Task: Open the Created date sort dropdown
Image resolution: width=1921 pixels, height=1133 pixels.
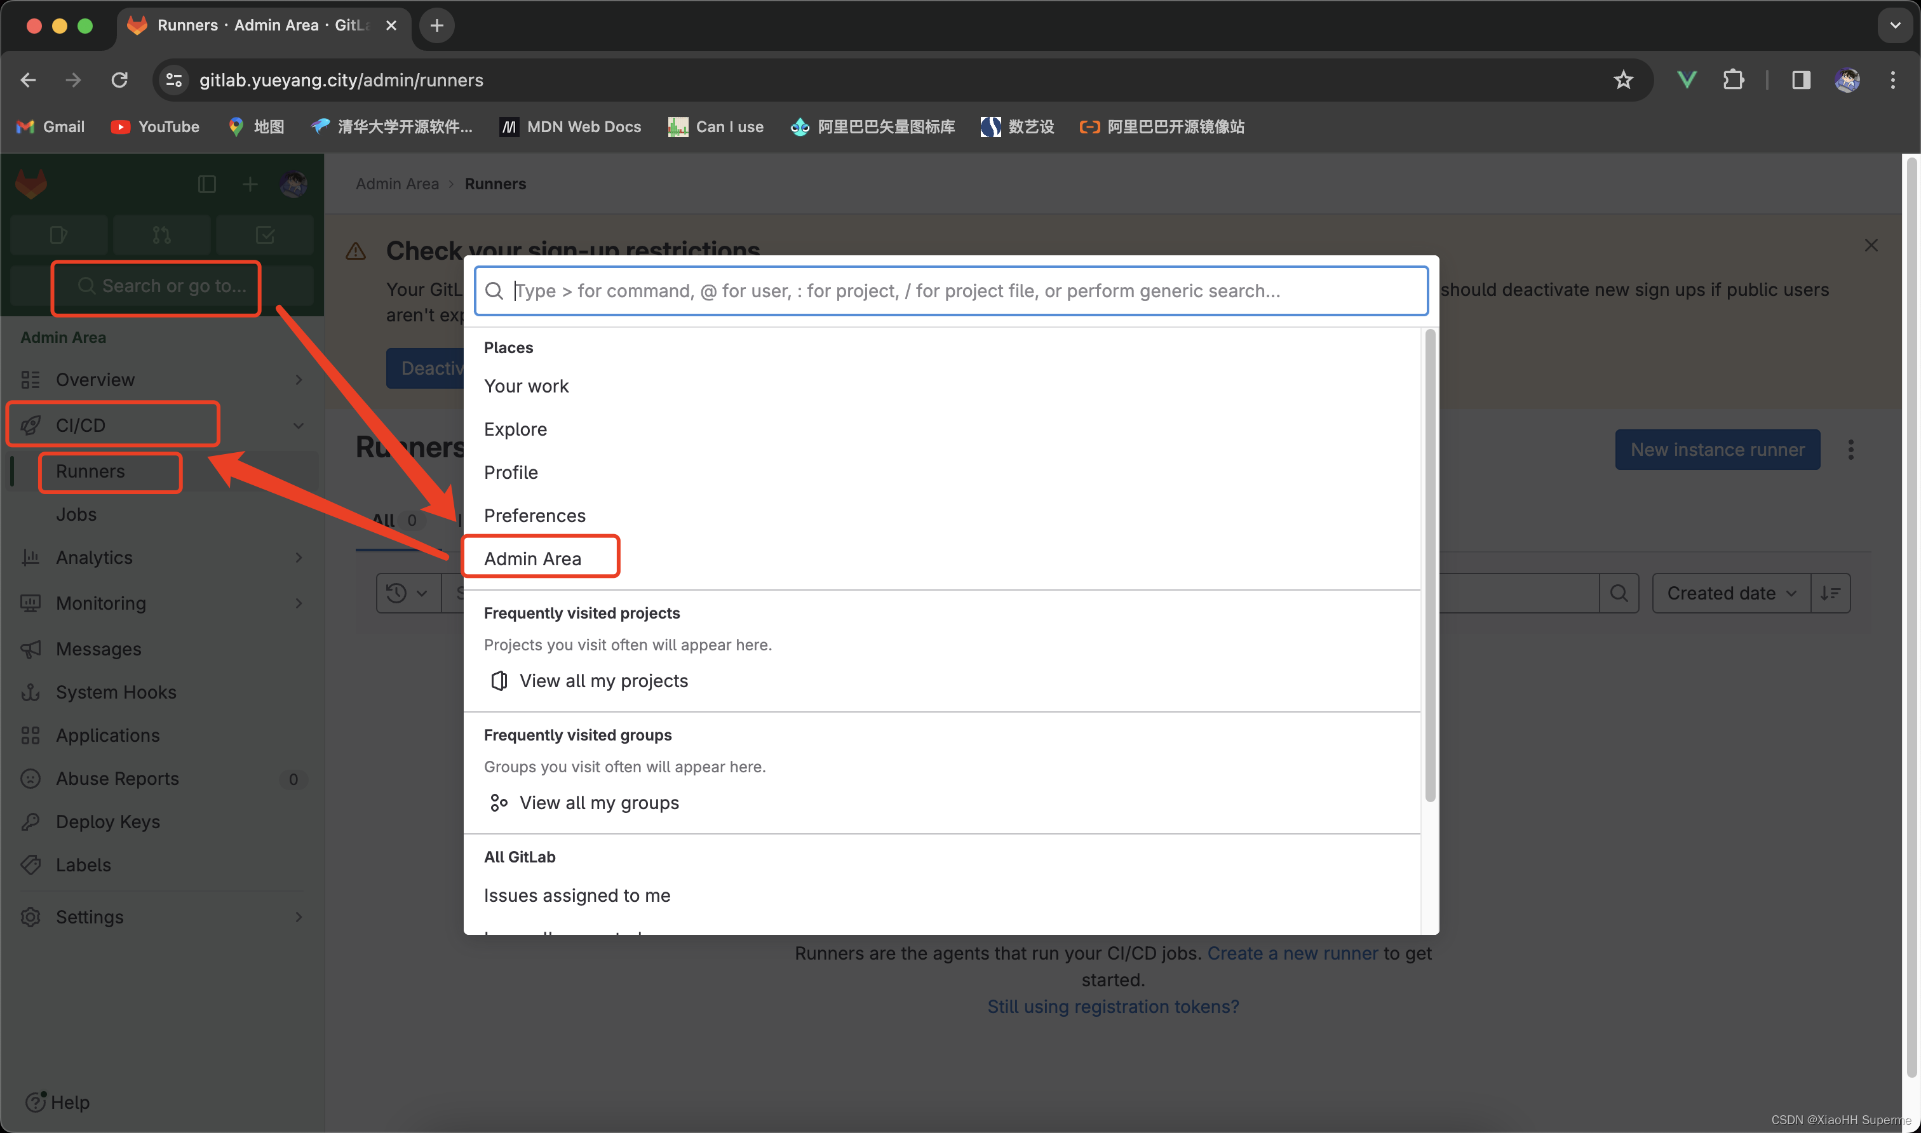Action: 1730,593
